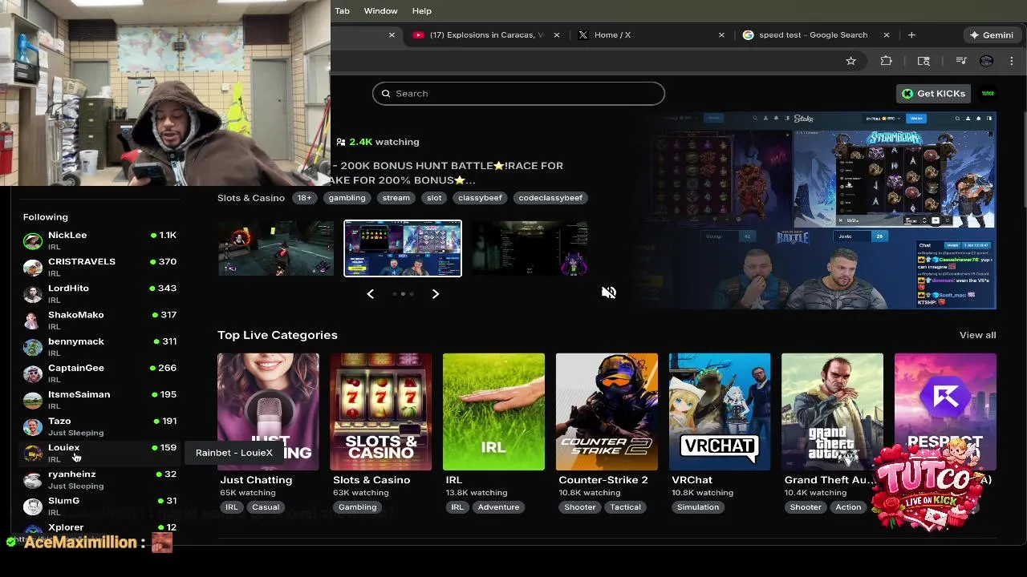
Task: Open bennymack channel in Following list
Action: tap(99, 346)
